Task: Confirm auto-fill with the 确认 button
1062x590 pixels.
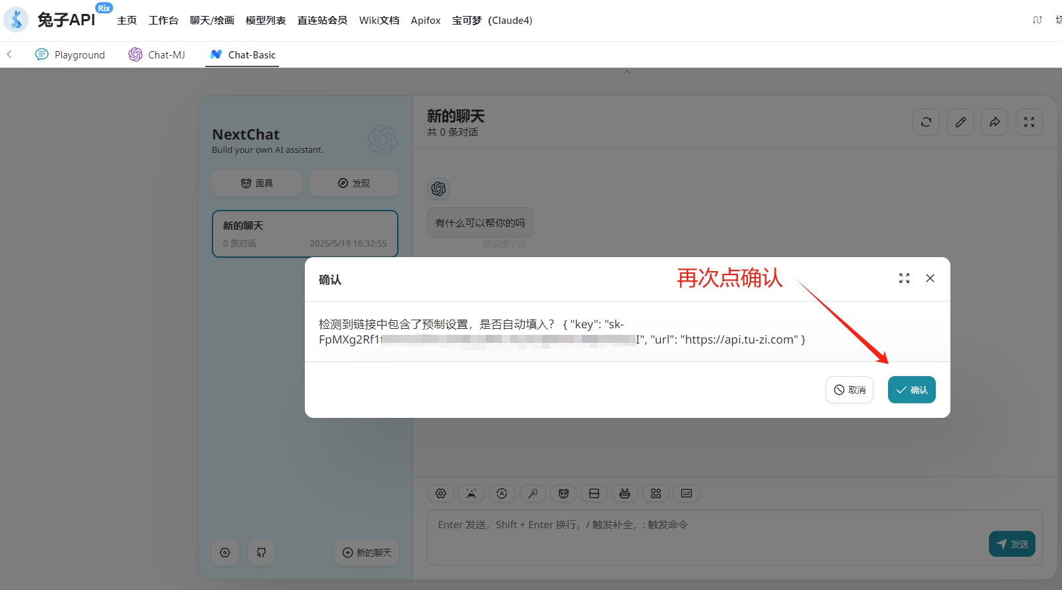Action: (x=911, y=390)
